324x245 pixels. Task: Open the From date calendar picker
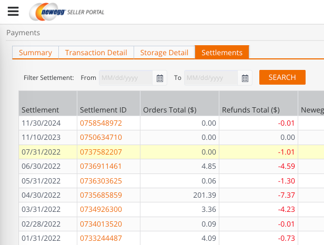coord(160,78)
